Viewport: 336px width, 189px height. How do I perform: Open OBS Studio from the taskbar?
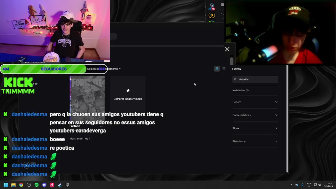(x=29, y=185)
